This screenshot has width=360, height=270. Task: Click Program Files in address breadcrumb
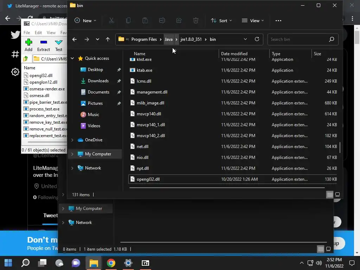click(x=144, y=39)
